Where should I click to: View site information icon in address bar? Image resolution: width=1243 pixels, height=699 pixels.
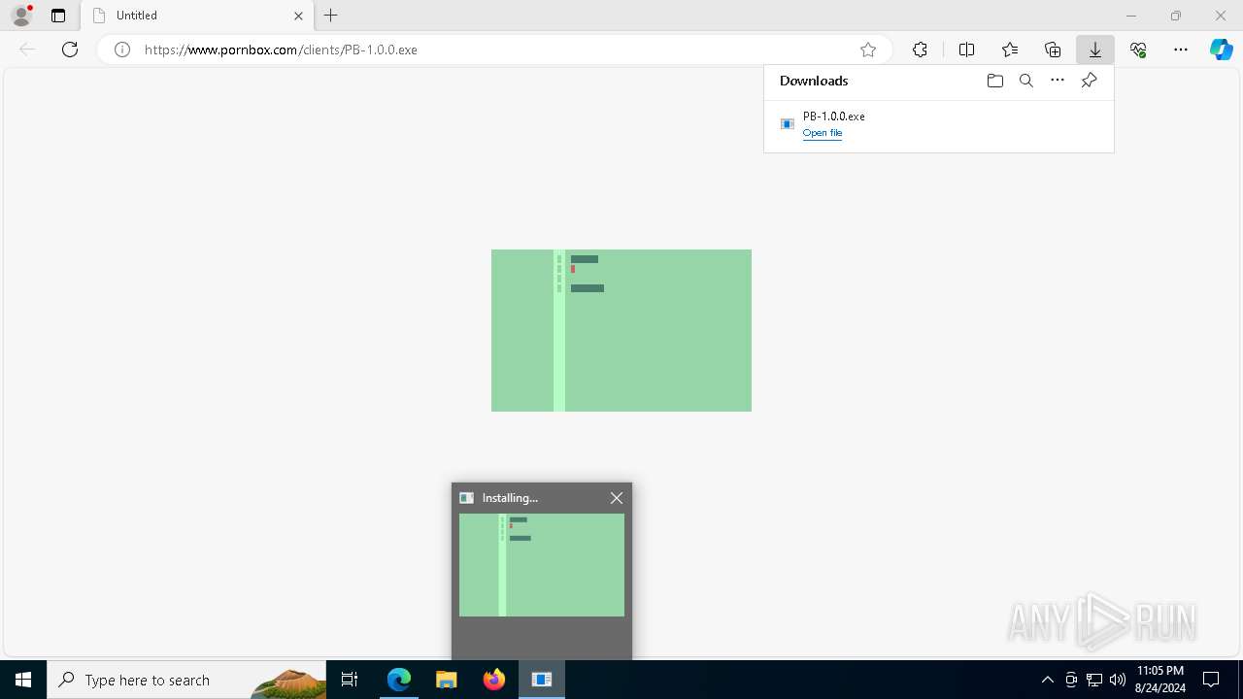point(122,50)
